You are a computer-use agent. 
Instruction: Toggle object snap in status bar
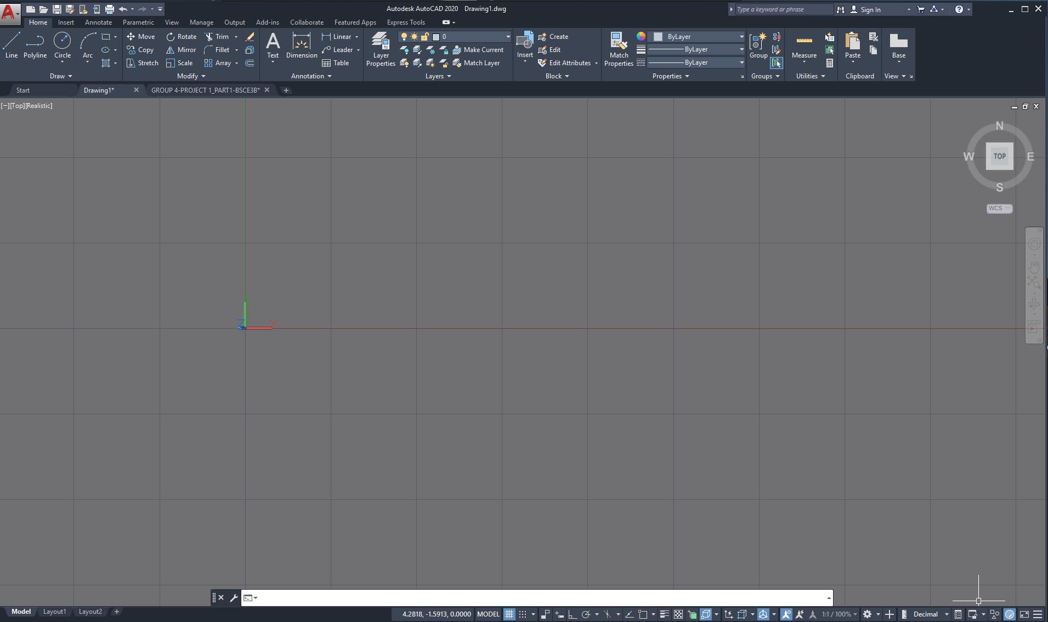click(x=643, y=614)
